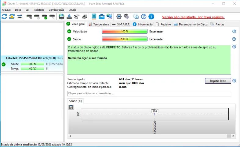Click the disk panel layout toolbar icon

tap(20, 17)
